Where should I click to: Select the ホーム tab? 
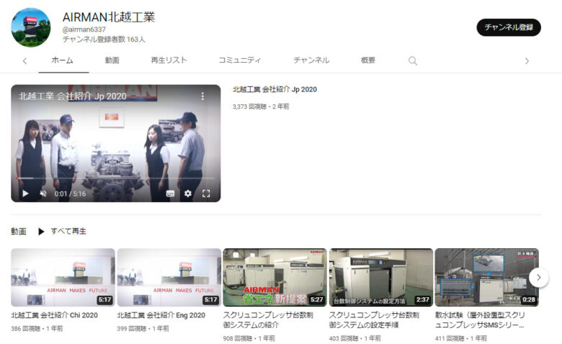click(x=63, y=60)
